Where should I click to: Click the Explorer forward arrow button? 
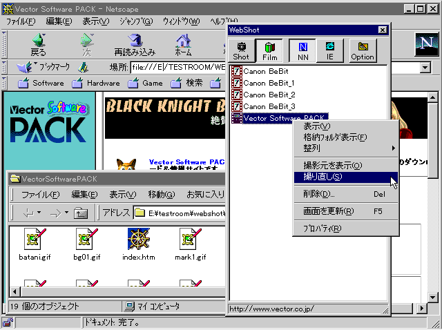(55, 213)
